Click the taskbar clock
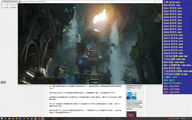Image resolution: width=192 pixels, height=120 pixels. click(183, 118)
